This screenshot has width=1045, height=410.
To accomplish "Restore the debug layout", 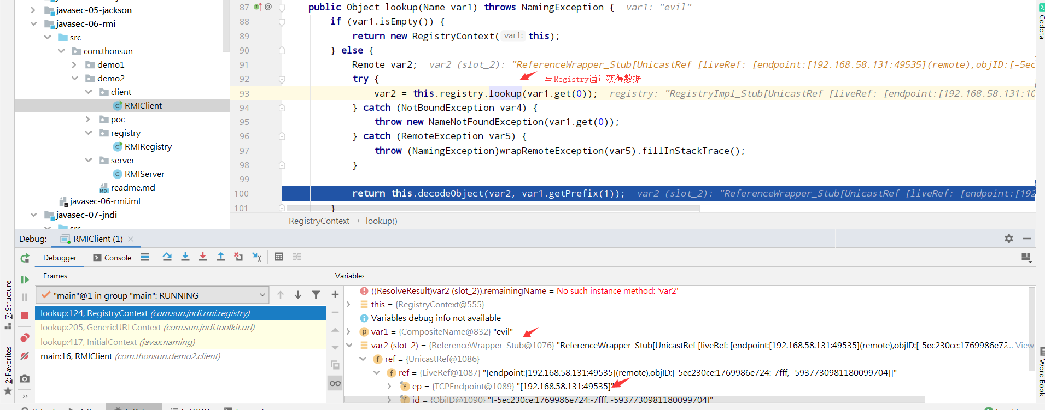I will pos(1026,257).
